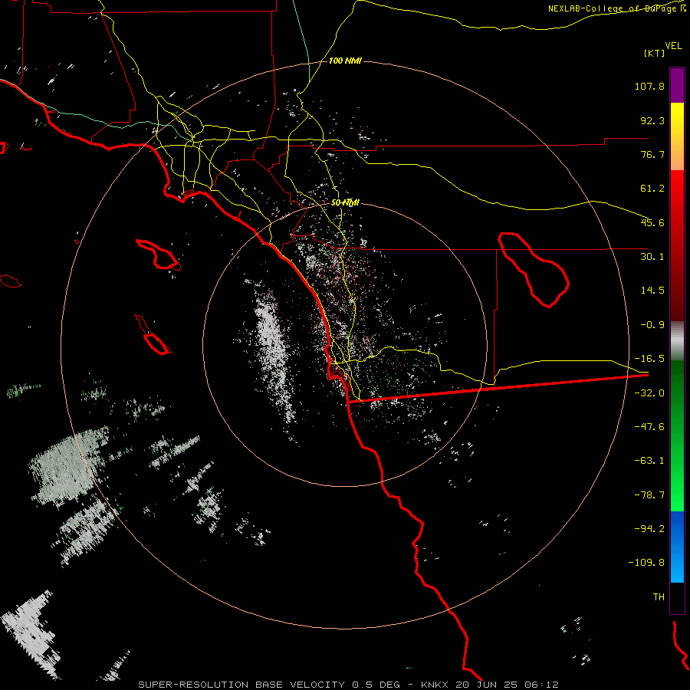Click the VEL legend title

click(x=673, y=46)
